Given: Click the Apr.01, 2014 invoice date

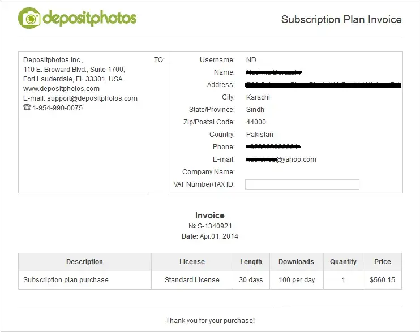Looking at the screenshot, I should 219,236.
